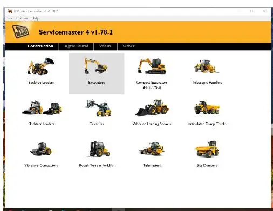The width and height of the screenshot is (273, 211).
Task: Open the Skidsteer Loaders icon
Action: coord(42,107)
